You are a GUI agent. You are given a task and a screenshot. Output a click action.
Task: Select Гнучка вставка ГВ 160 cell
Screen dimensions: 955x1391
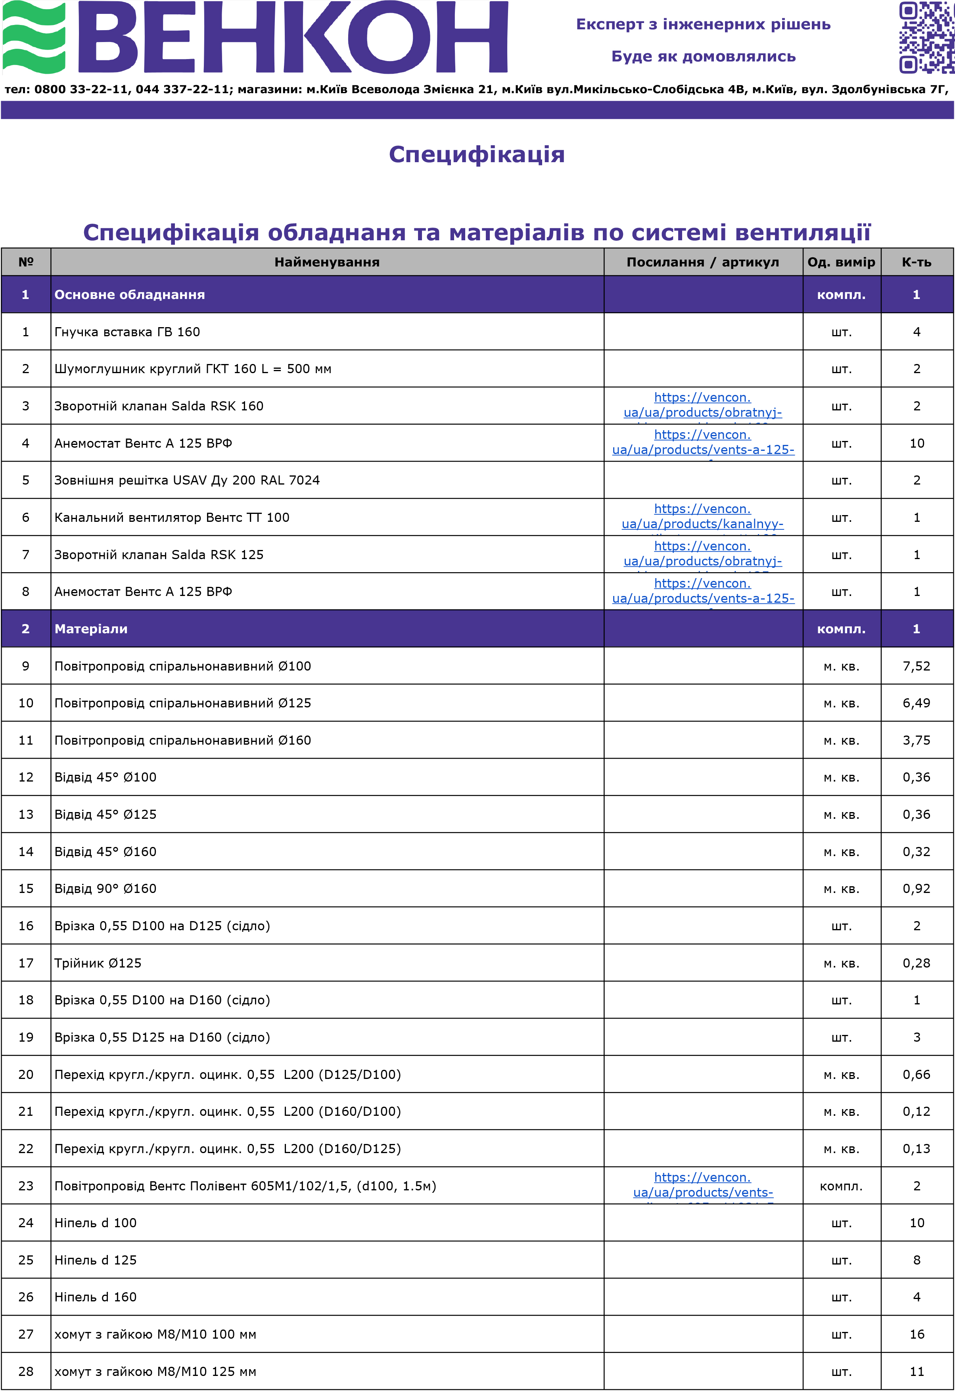coord(127,331)
